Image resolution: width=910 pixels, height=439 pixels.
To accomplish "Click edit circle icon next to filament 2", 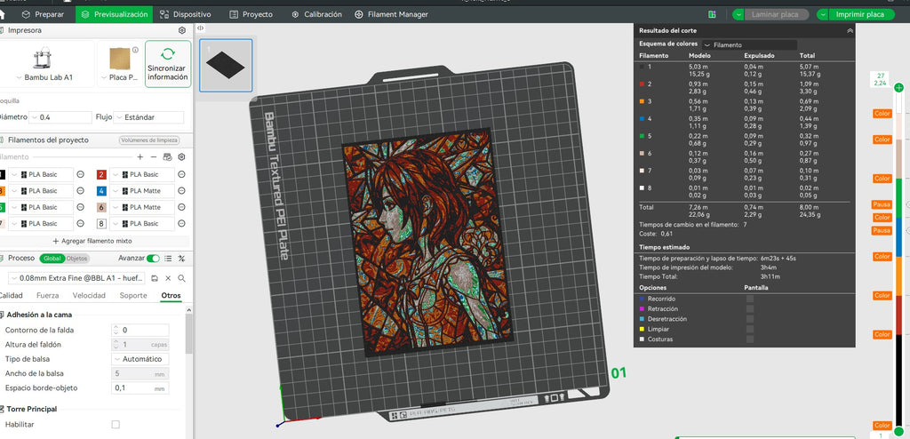I will tap(181, 175).
